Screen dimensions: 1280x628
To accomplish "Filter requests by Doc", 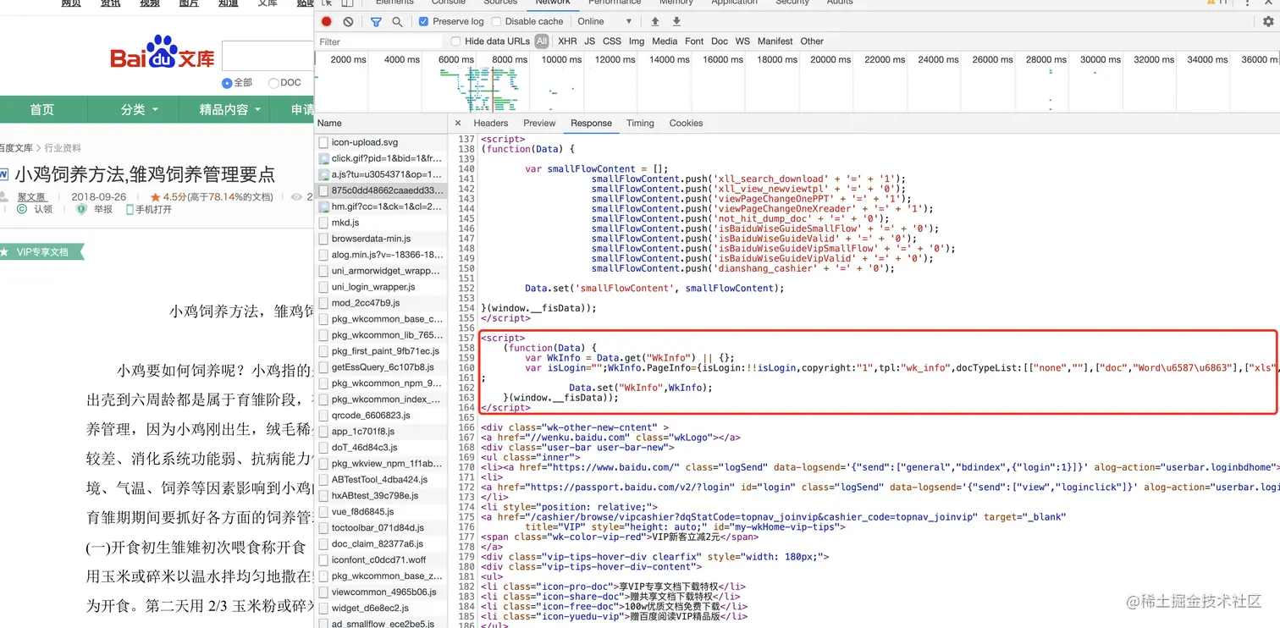I will pos(720,41).
